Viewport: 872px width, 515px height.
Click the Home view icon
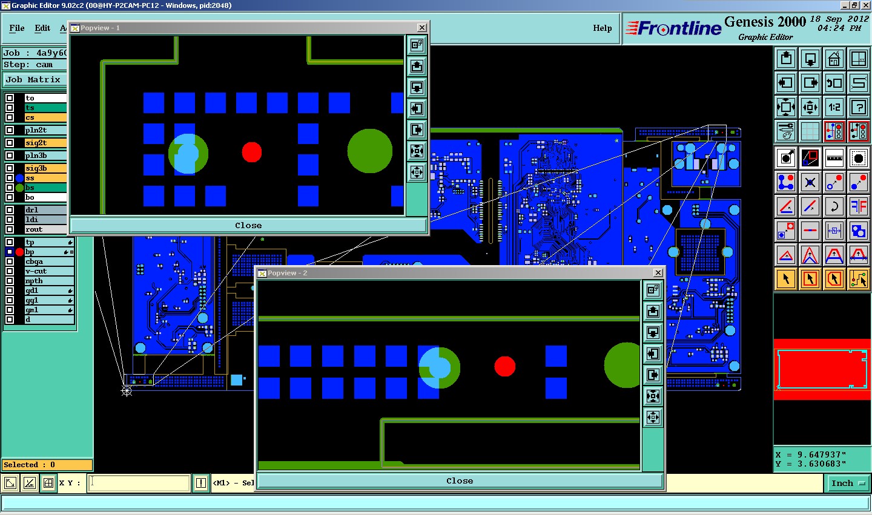pos(834,59)
